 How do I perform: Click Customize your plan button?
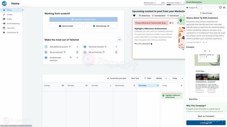coord(117,78)
